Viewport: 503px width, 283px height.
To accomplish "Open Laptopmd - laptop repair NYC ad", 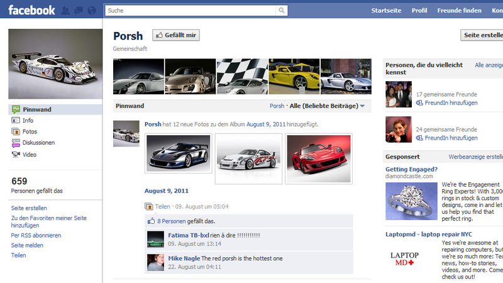I will [429, 234].
